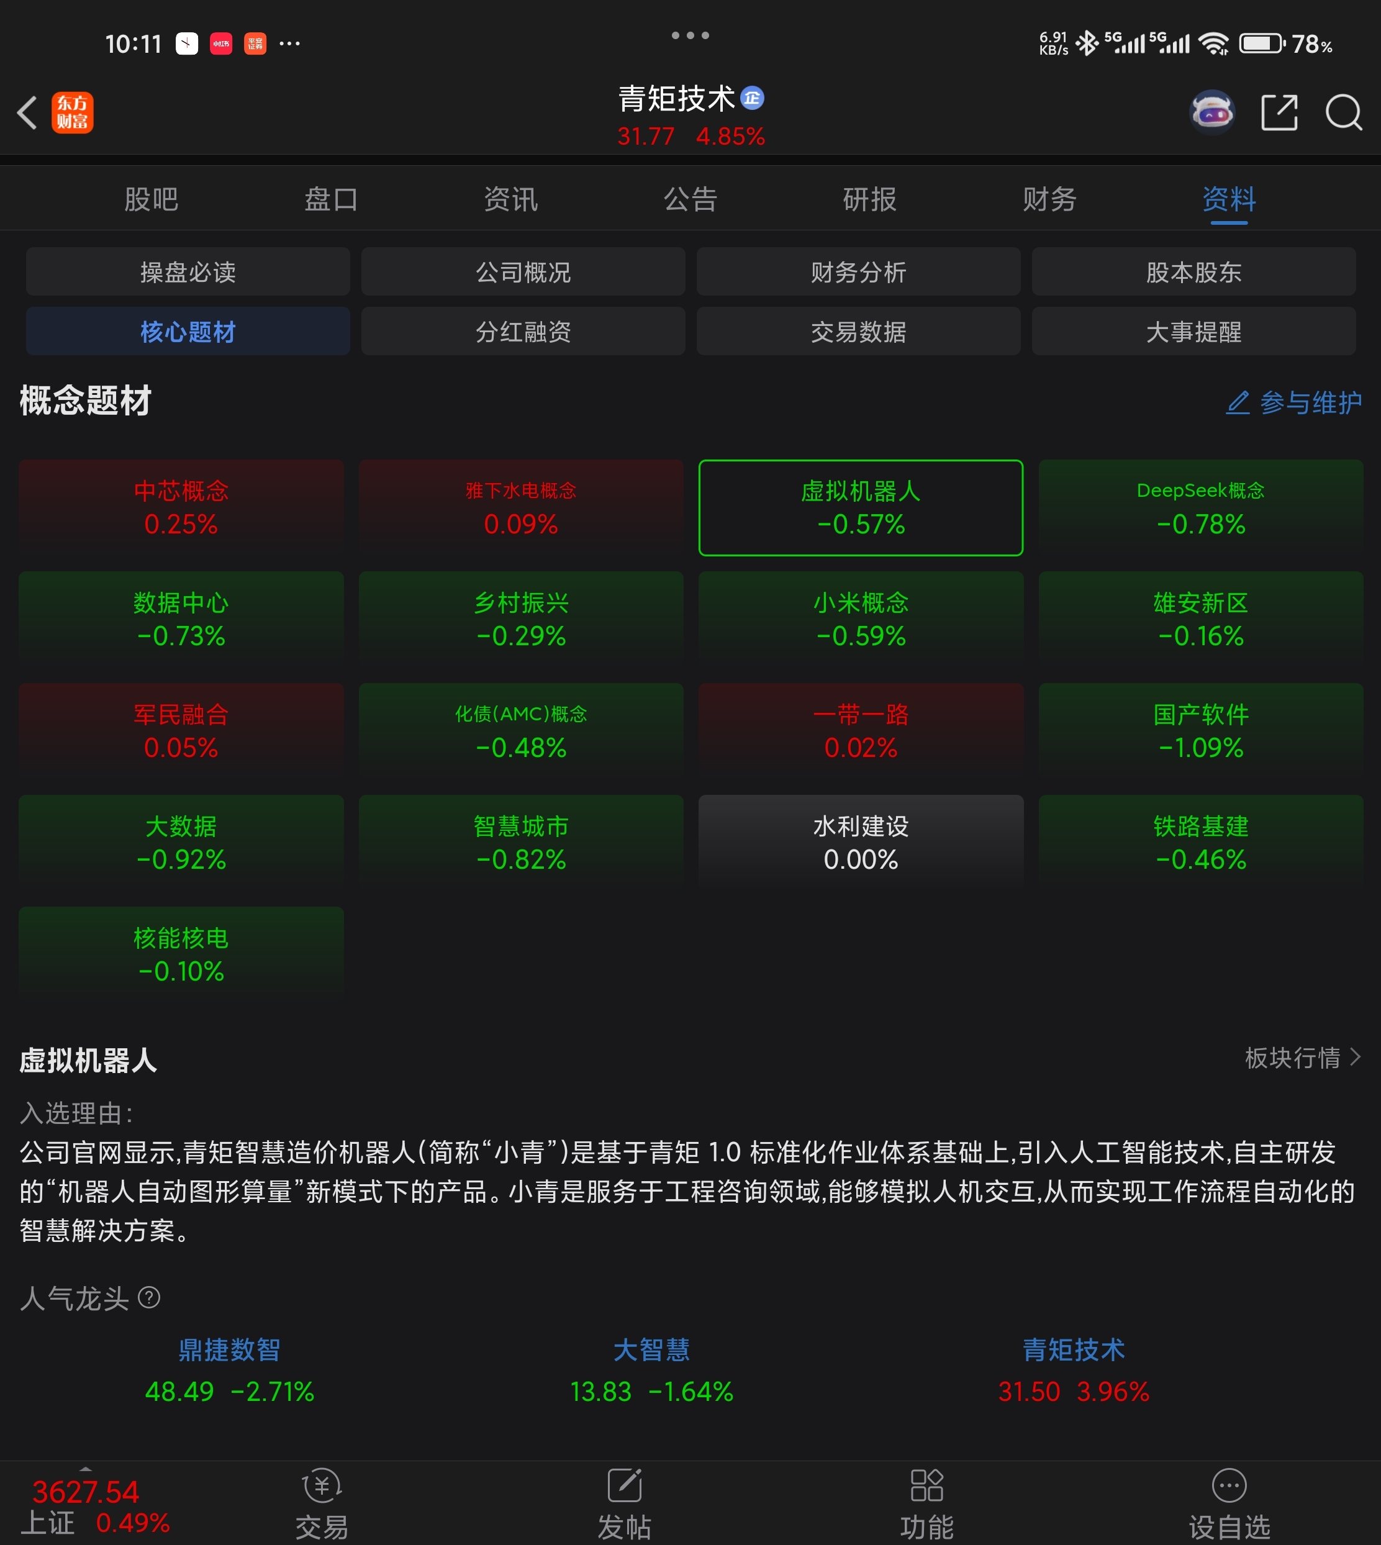Open the 股本股东 section
Screen dimensions: 1381x1545
point(1193,271)
